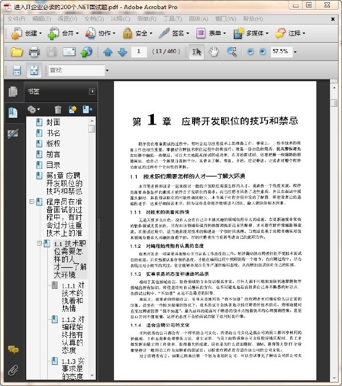
Task: Open the Document (文档) menu
Action: coord(94,19)
